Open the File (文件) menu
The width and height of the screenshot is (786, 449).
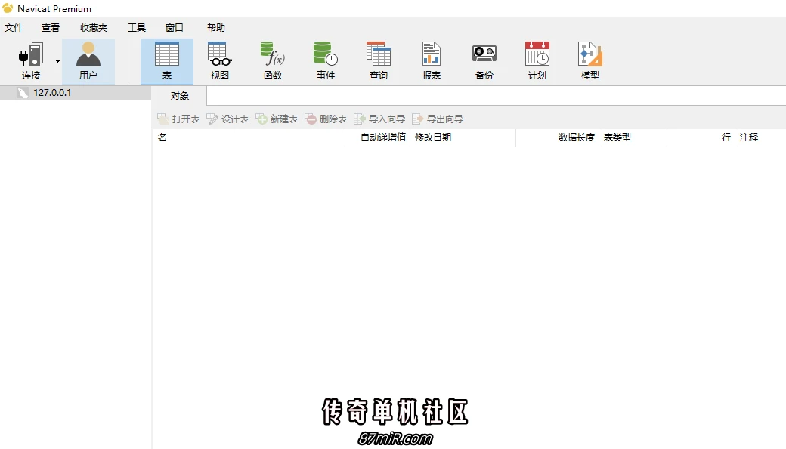click(14, 27)
